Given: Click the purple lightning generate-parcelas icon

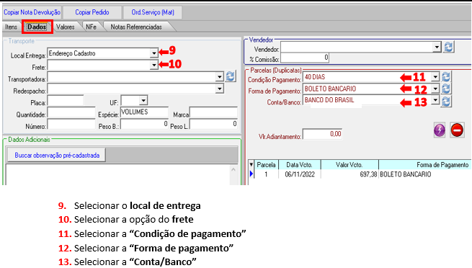Looking at the screenshot, I should (x=440, y=130).
